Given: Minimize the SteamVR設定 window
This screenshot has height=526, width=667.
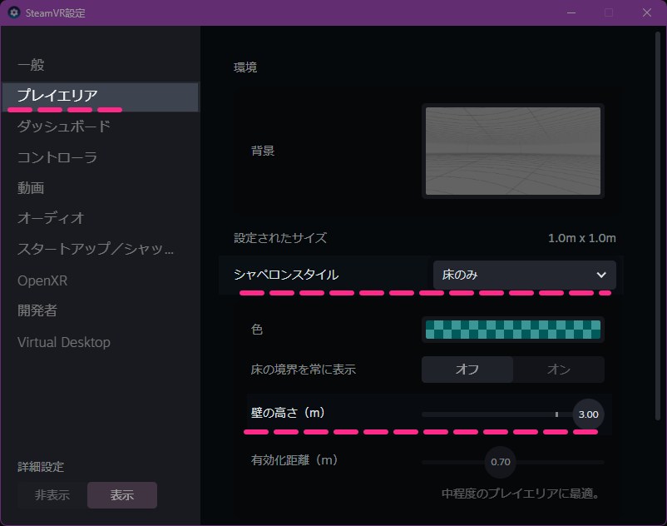Looking at the screenshot, I should pyautogui.click(x=571, y=12).
